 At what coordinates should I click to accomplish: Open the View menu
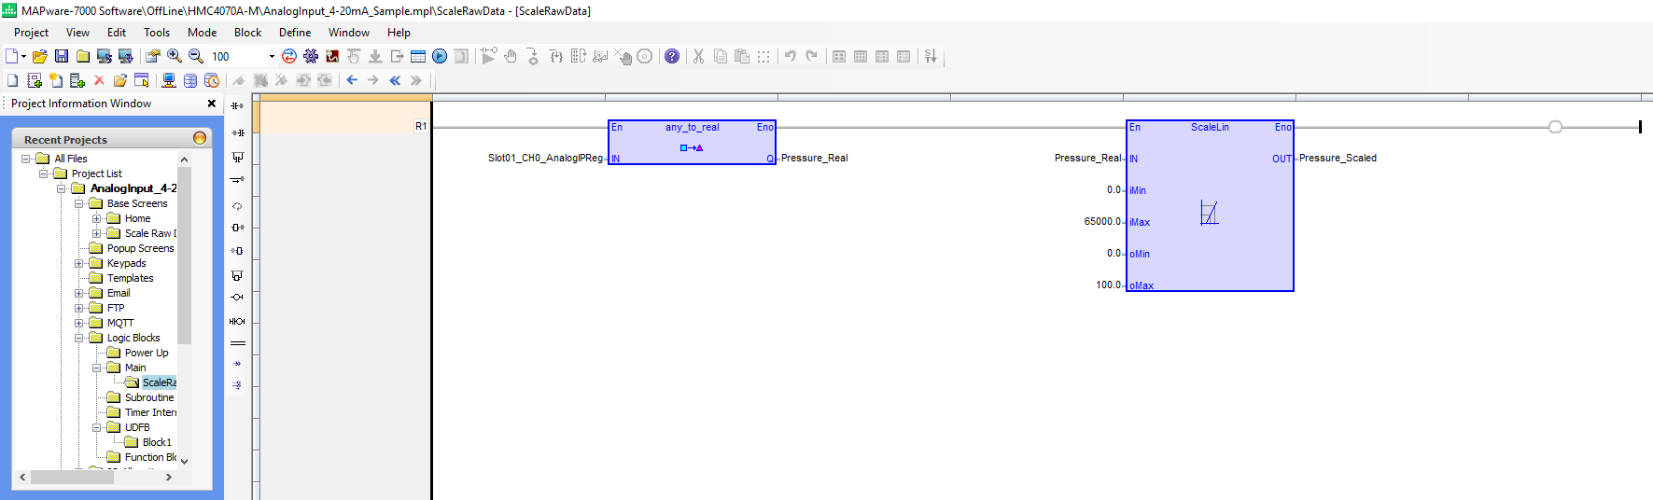coord(78,33)
